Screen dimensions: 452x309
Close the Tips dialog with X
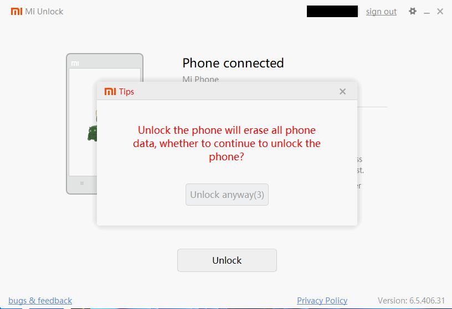pos(342,92)
